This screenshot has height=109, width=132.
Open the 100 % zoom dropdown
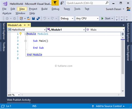click(x=19, y=95)
